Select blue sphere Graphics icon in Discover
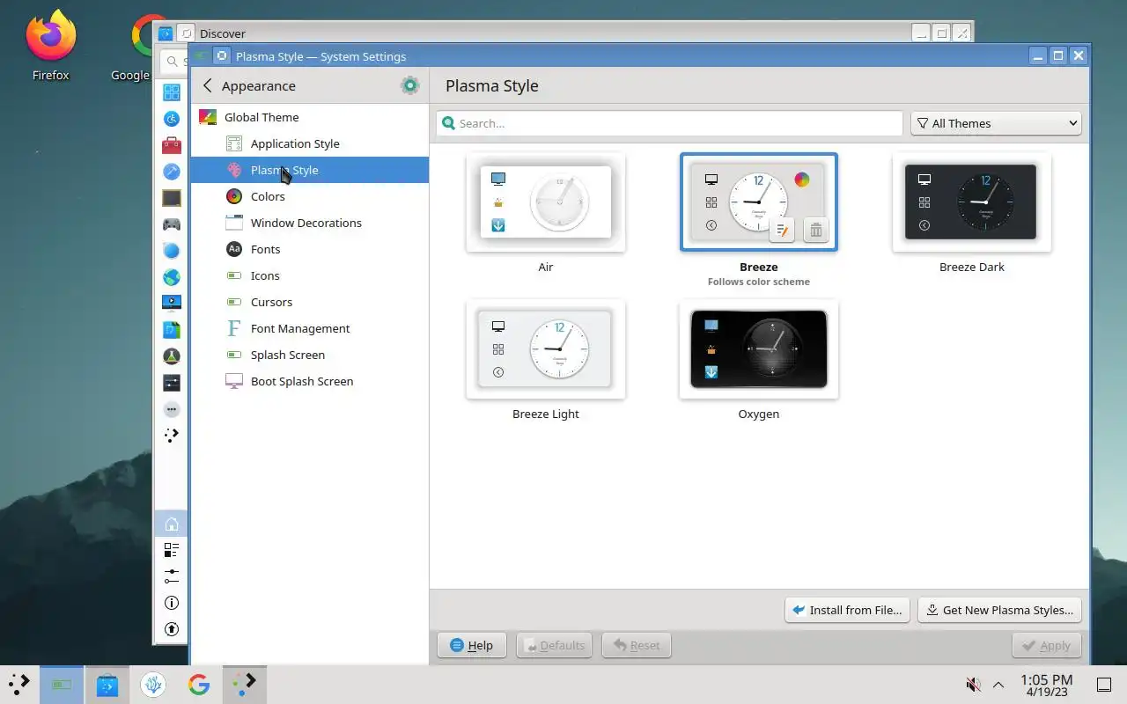 pos(172,251)
